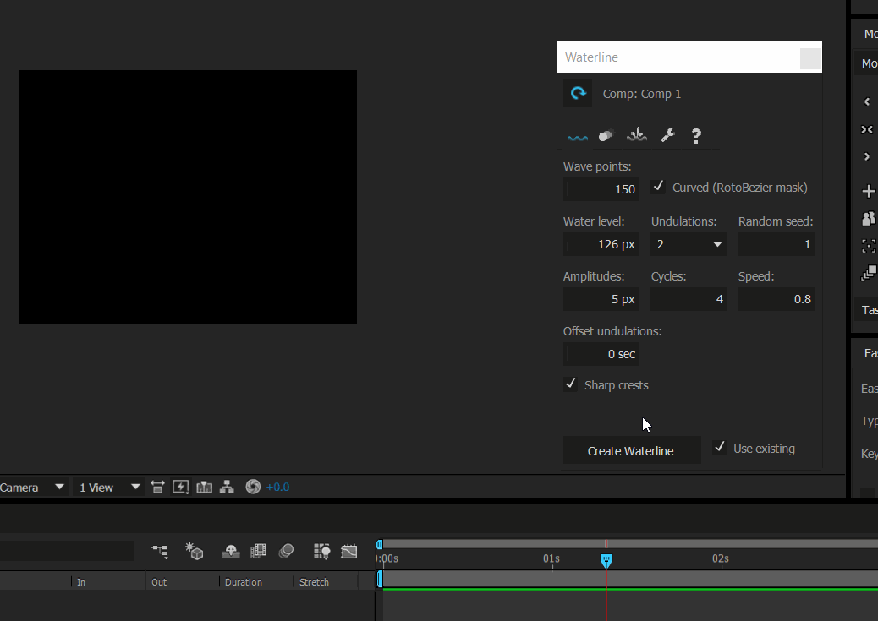
Task: Click the Out column header
Action: click(159, 582)
